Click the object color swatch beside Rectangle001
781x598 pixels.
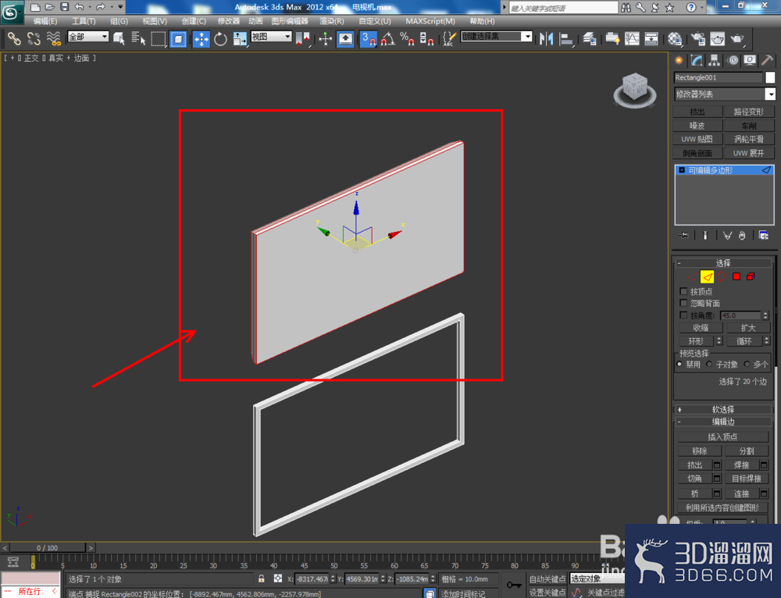[x=770, y=77]
